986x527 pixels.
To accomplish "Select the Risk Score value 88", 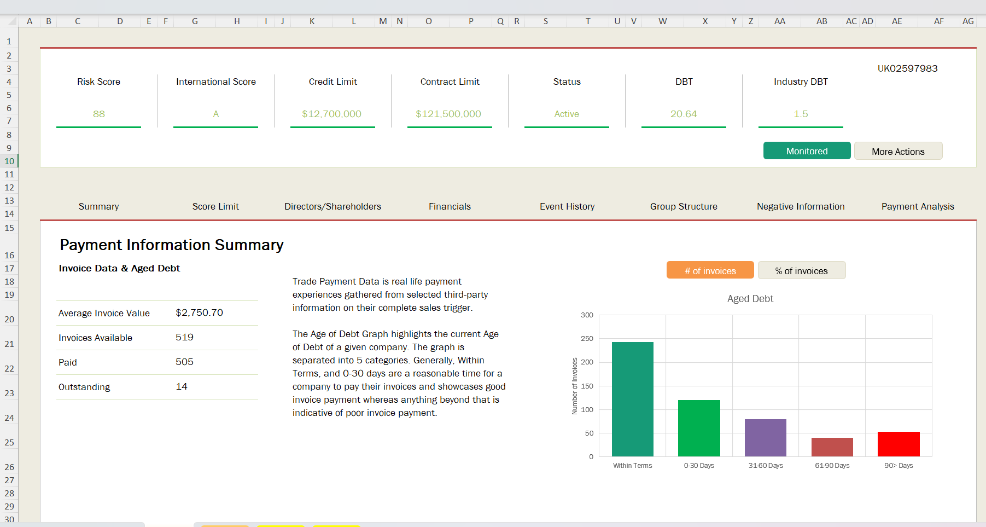I will point(99,114).
